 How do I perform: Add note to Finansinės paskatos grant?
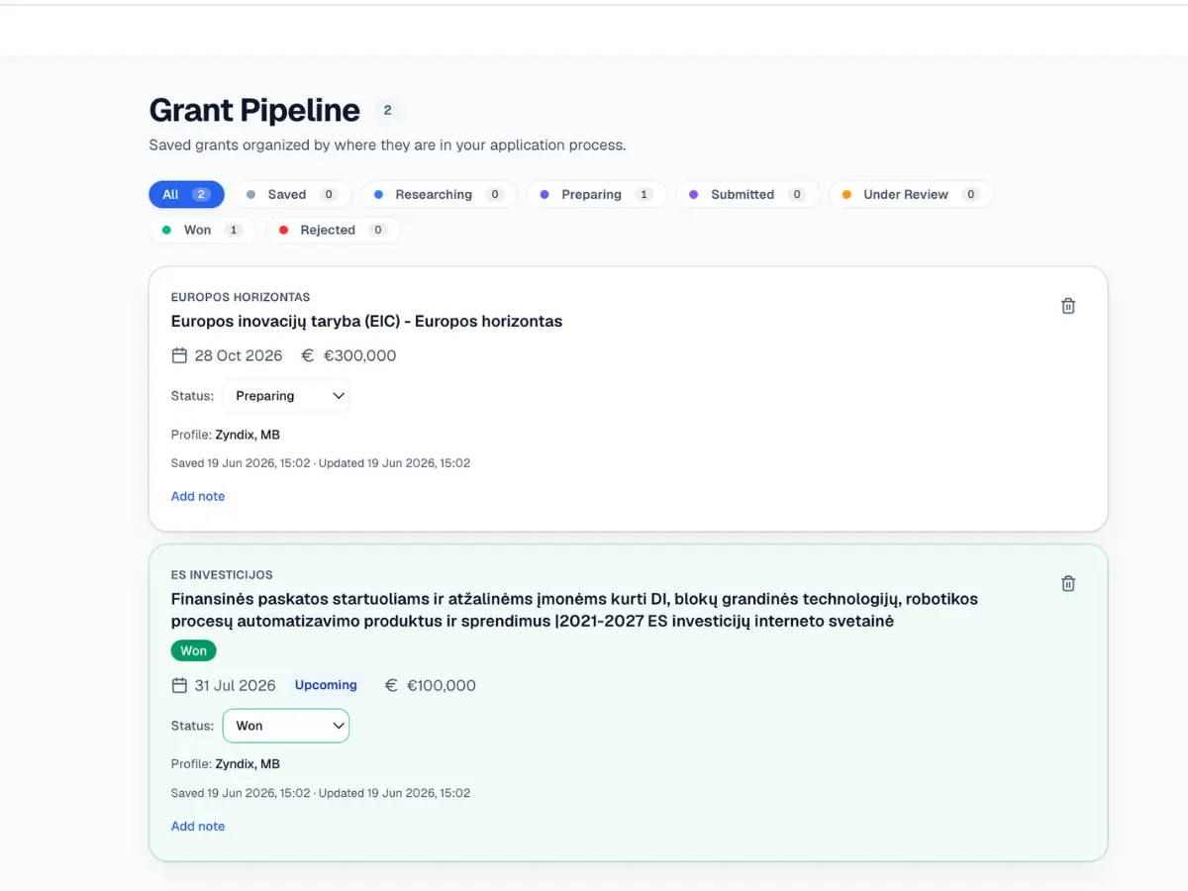pyautogui.click(x=198, y=826)
